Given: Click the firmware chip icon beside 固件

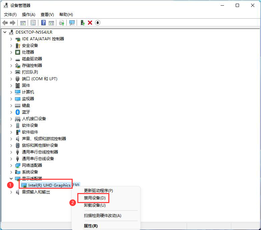Looking at the screenshot, I should [x=18, y=86].
